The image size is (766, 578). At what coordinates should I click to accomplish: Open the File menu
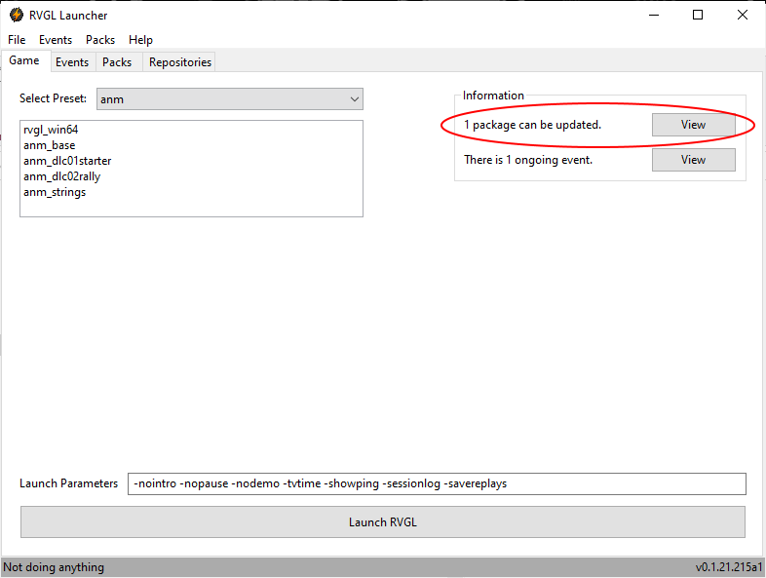17,40
